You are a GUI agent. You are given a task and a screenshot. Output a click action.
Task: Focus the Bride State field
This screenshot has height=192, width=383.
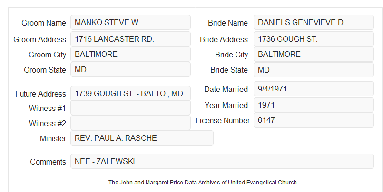coord(314,70)
